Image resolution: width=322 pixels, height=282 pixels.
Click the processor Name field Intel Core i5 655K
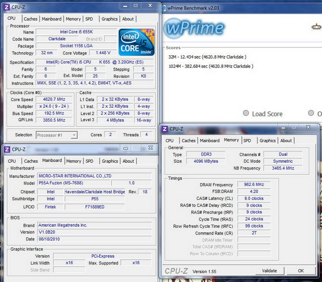[x=76, y=32]
